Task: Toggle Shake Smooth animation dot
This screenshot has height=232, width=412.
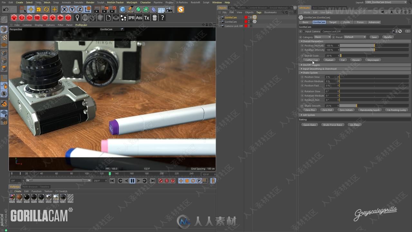Action: pyautogui.click(x=302, y=106)
